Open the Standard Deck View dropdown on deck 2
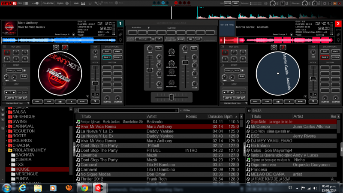Screen dimensions: 343x193 [x=246, y=103]
